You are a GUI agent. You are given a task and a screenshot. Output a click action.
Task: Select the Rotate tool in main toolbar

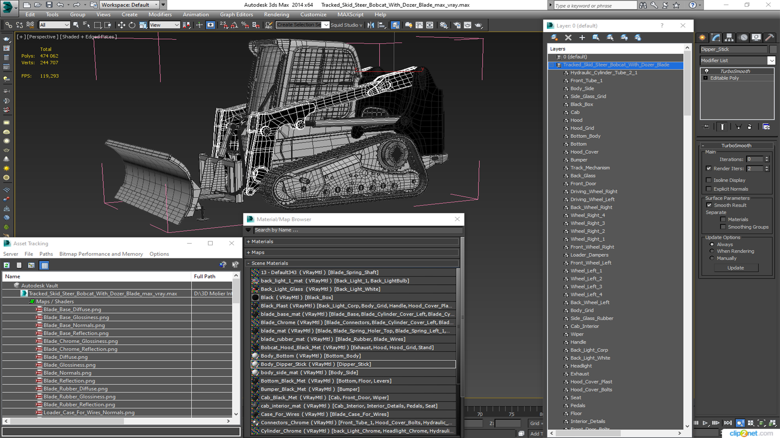click(132, 25)
